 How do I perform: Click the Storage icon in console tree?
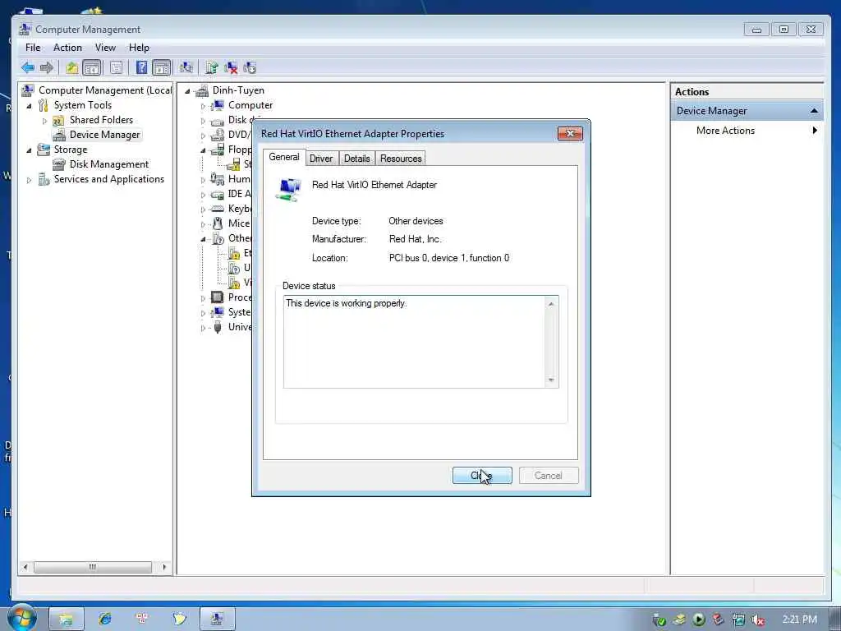[x=44, y=150]
